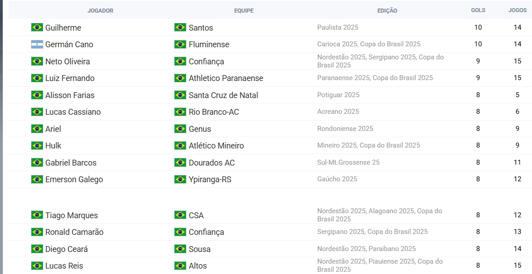Open Germán Cano's player page

tap(69, 45)
